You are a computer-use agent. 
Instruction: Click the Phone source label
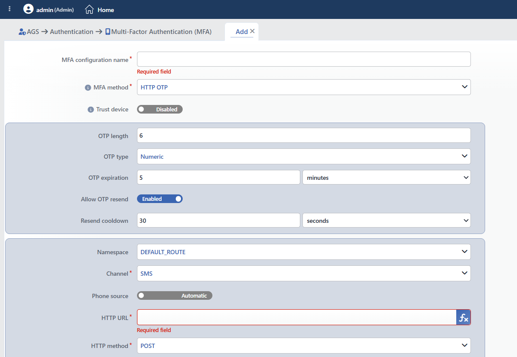110,296
